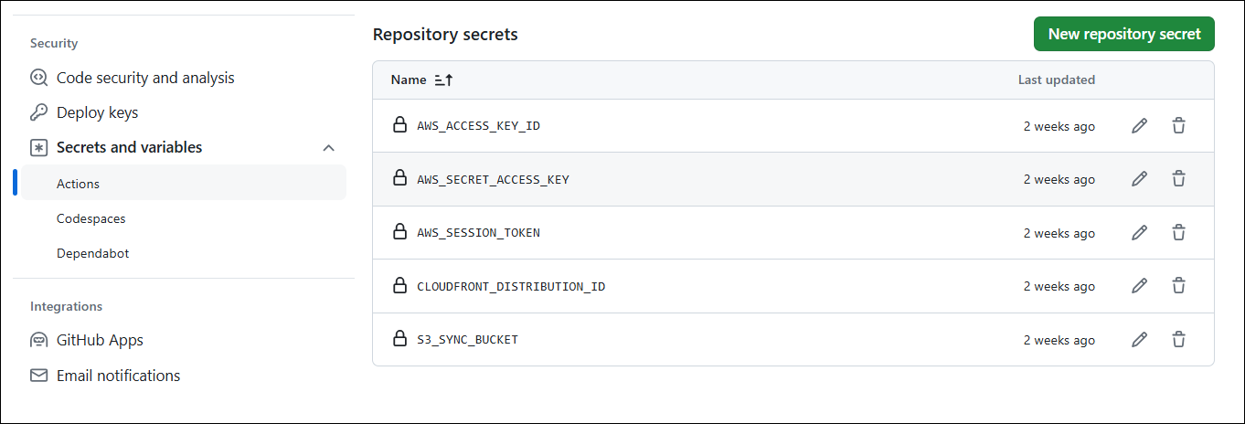Edit the S3_SYNC_BUCKET secret

[1139, 340]
